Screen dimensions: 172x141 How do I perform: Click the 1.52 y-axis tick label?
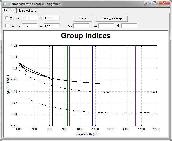(x=14, y=45)
